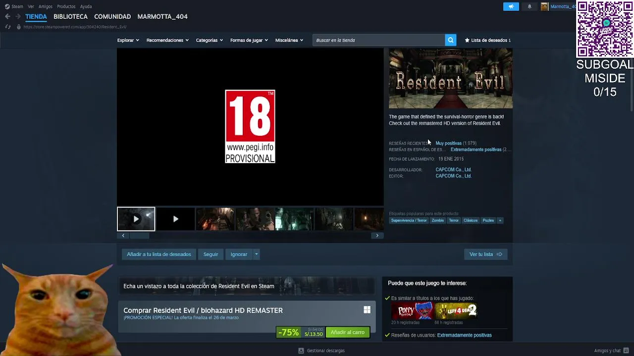
Task: Click the back navigation arrow
Action: (7, 16)
